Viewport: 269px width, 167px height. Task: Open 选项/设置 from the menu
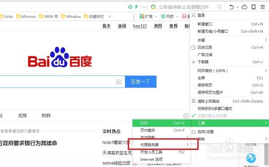[229, 132]
